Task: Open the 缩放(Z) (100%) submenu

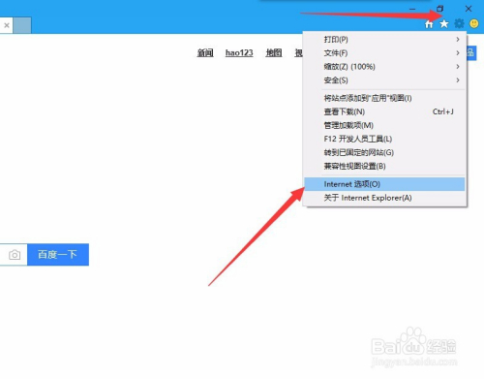Action: pos(385,67)
